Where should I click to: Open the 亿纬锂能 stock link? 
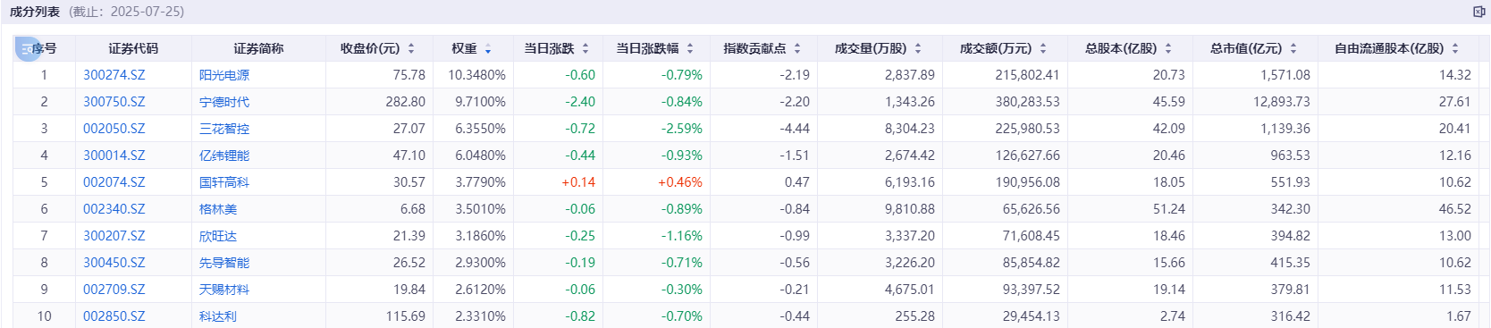pyautogui.click(x=224, y=156)
